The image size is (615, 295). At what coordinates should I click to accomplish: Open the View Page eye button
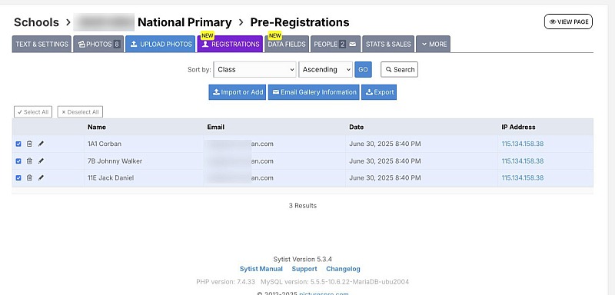point(568,22)
